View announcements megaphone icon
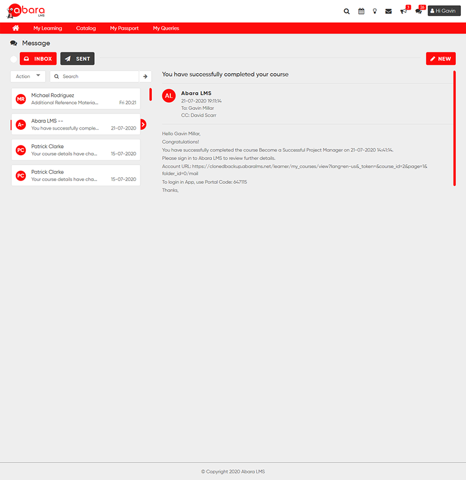The width and height of the screenshot is (466, 480). (403, 11)
